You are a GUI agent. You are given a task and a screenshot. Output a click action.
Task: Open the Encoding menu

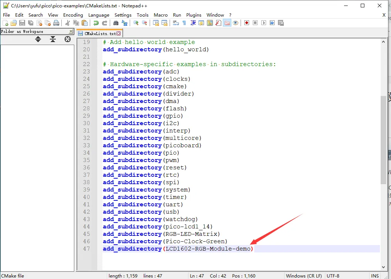click(x=73, y=15)
